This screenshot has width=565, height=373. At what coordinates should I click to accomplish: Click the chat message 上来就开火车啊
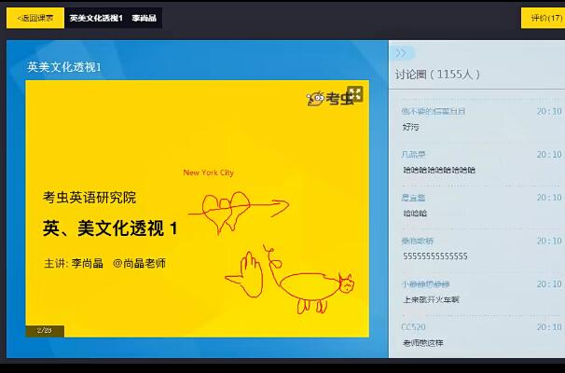[431, 299]
